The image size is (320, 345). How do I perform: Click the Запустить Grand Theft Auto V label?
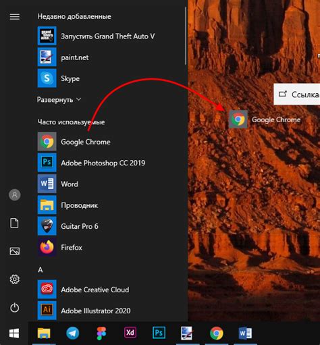click(108, 36)
